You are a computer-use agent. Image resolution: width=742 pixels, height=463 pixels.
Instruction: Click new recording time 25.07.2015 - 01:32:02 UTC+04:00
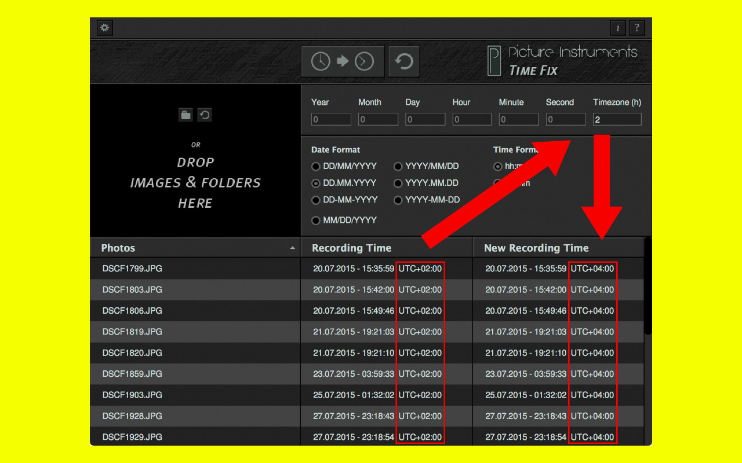(550, 395)
